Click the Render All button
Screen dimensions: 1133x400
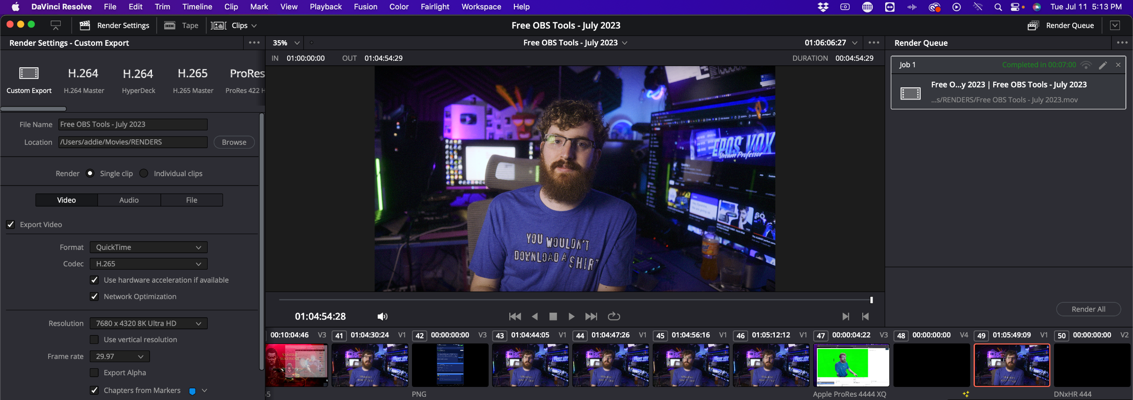point(1088,309)
